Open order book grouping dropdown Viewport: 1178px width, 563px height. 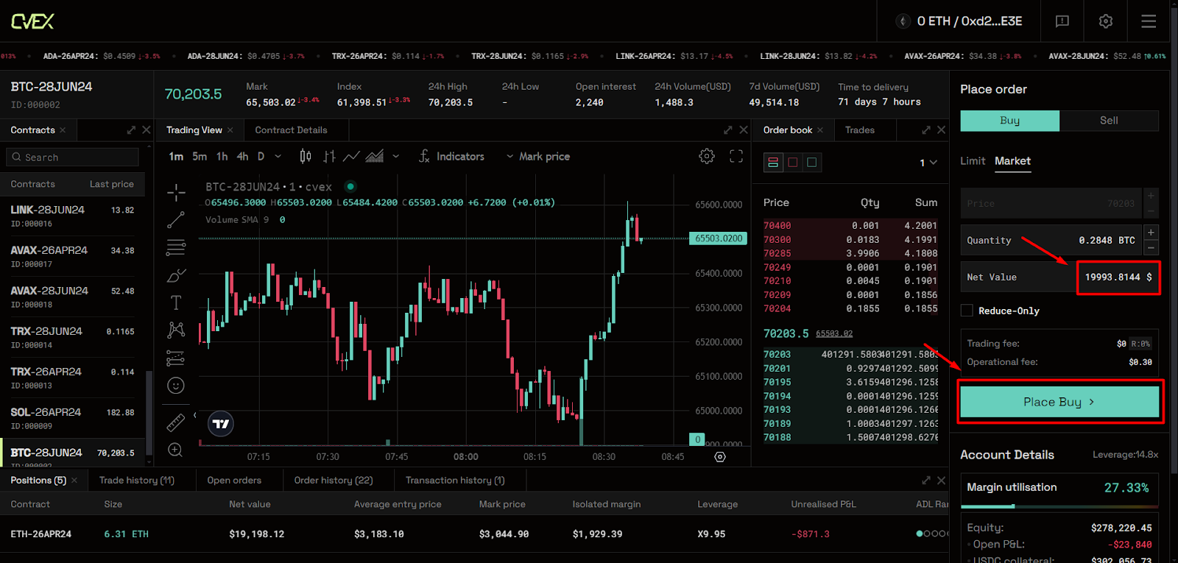(x=928, y=163)
